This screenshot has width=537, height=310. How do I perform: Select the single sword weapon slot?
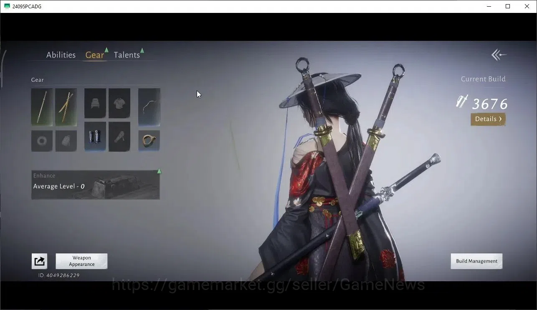[42, 107]
